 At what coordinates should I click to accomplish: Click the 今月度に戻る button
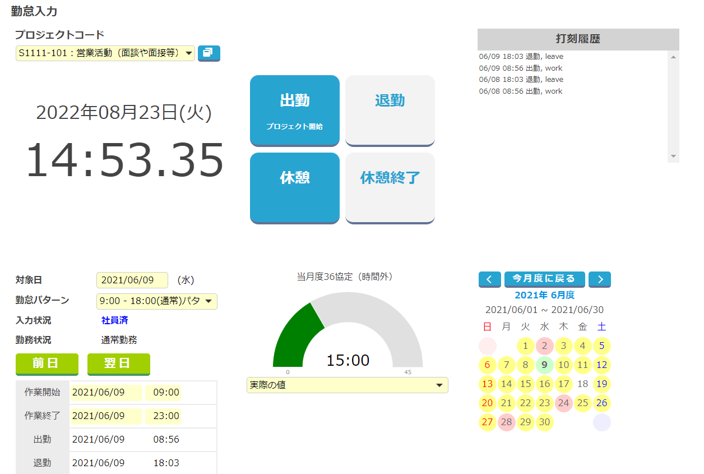pyautogui.click(x=545, y=279)
